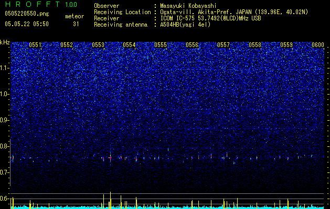Click the 0554 time marker
The width and height of the screenshot is (330, 209).
click(x=129, y=45)
